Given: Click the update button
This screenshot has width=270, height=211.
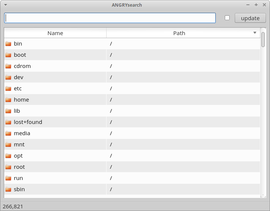Looking at the screenshot, I should 250,18.
